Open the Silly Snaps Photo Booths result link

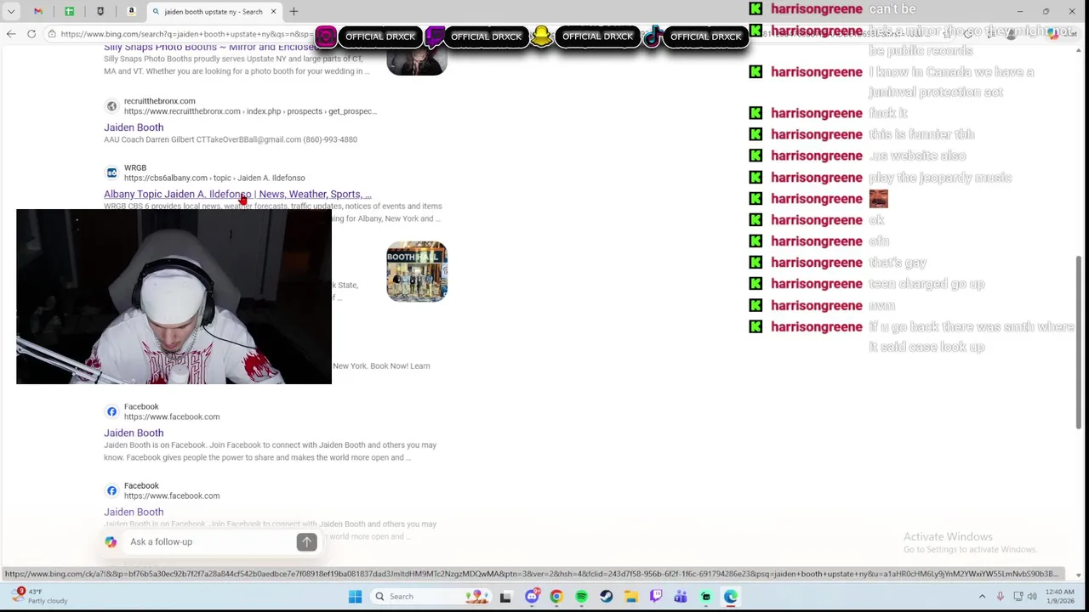pyautogui.click(x=210, y=48)
